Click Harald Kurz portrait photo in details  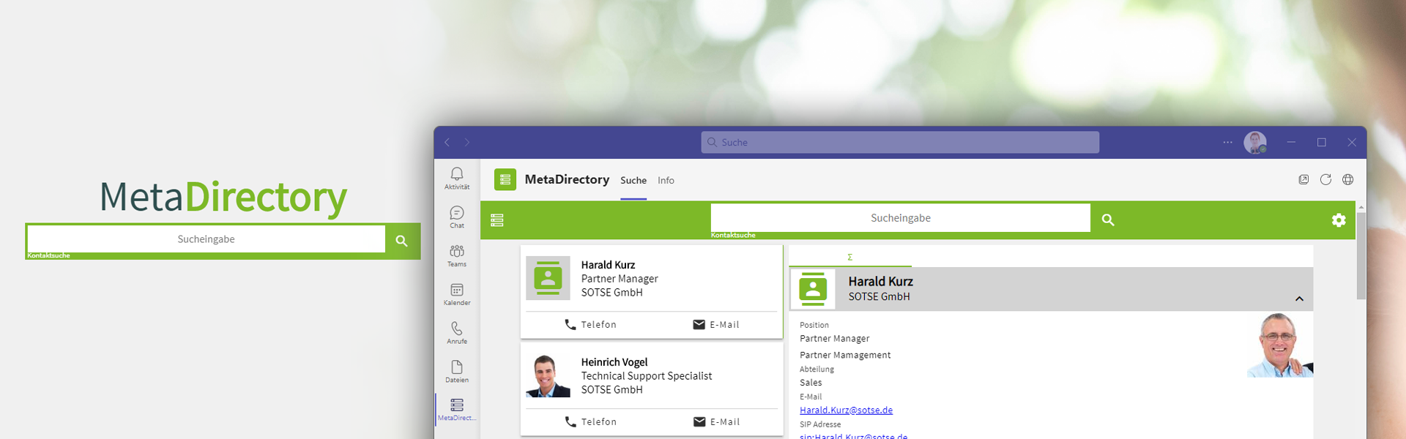click(1280, 345)
